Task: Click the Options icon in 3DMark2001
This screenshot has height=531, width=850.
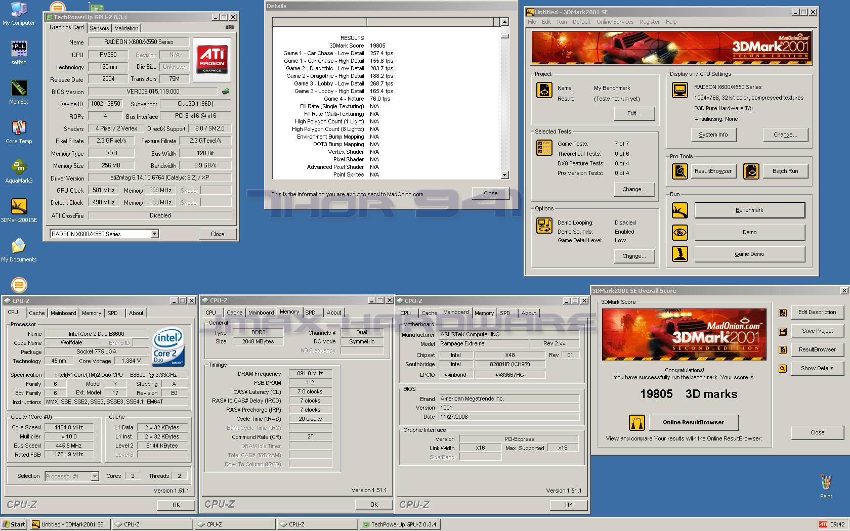Action: click(544, 226)
